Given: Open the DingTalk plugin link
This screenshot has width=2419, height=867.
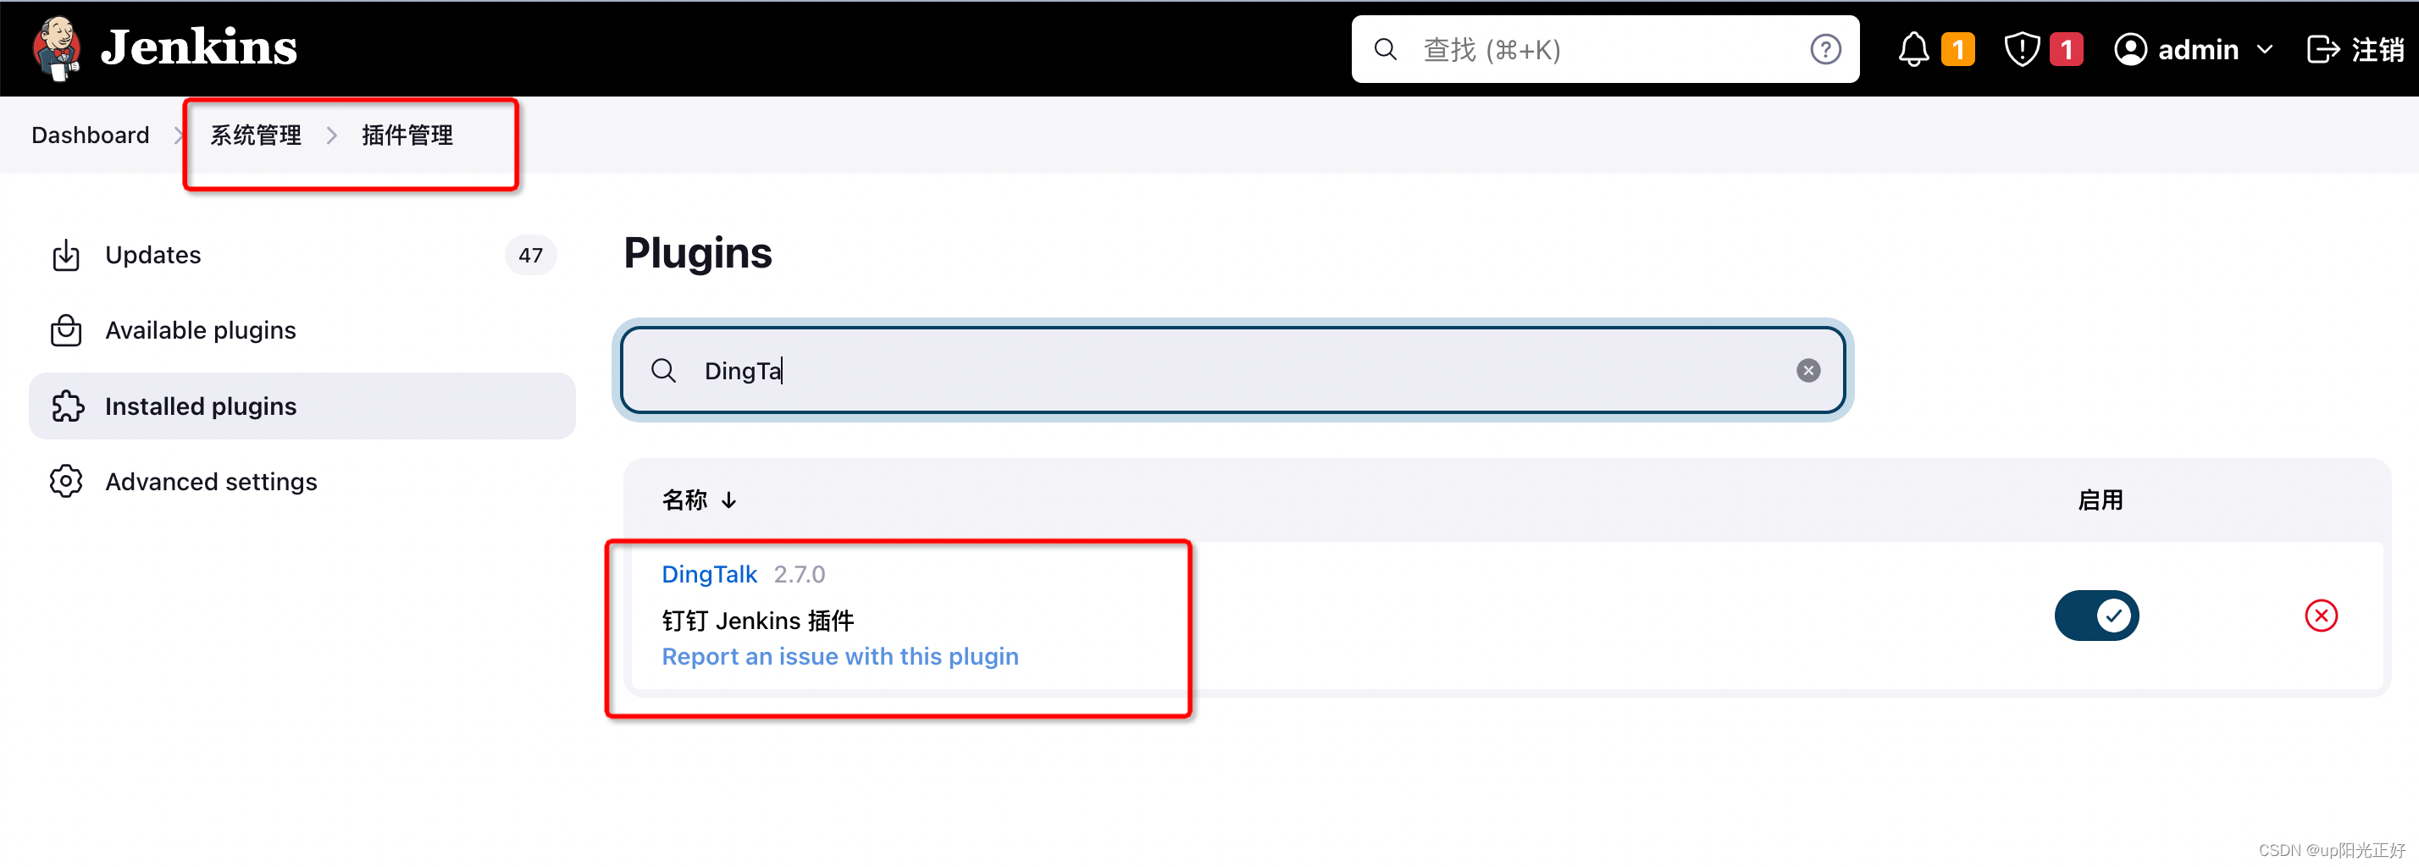Looking at the screenshot, I should (x=709, y=574).
